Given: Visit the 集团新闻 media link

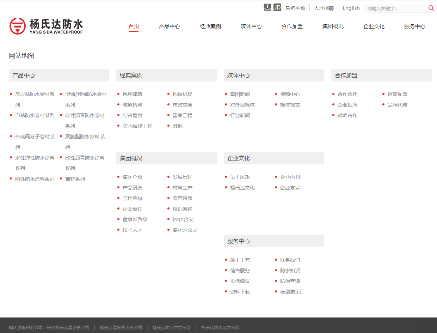Looking at the screenshot, I should tap(240, 94).
